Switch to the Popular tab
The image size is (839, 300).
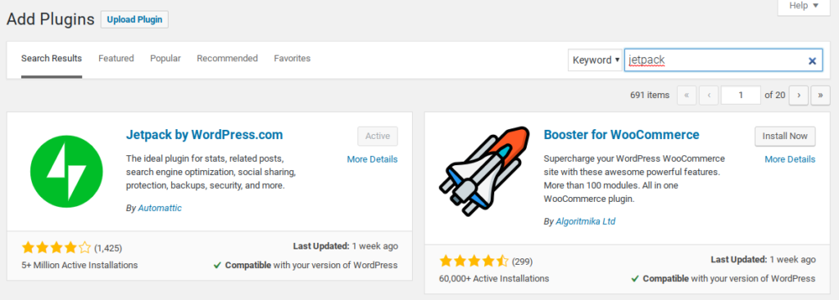click(166, 58)
